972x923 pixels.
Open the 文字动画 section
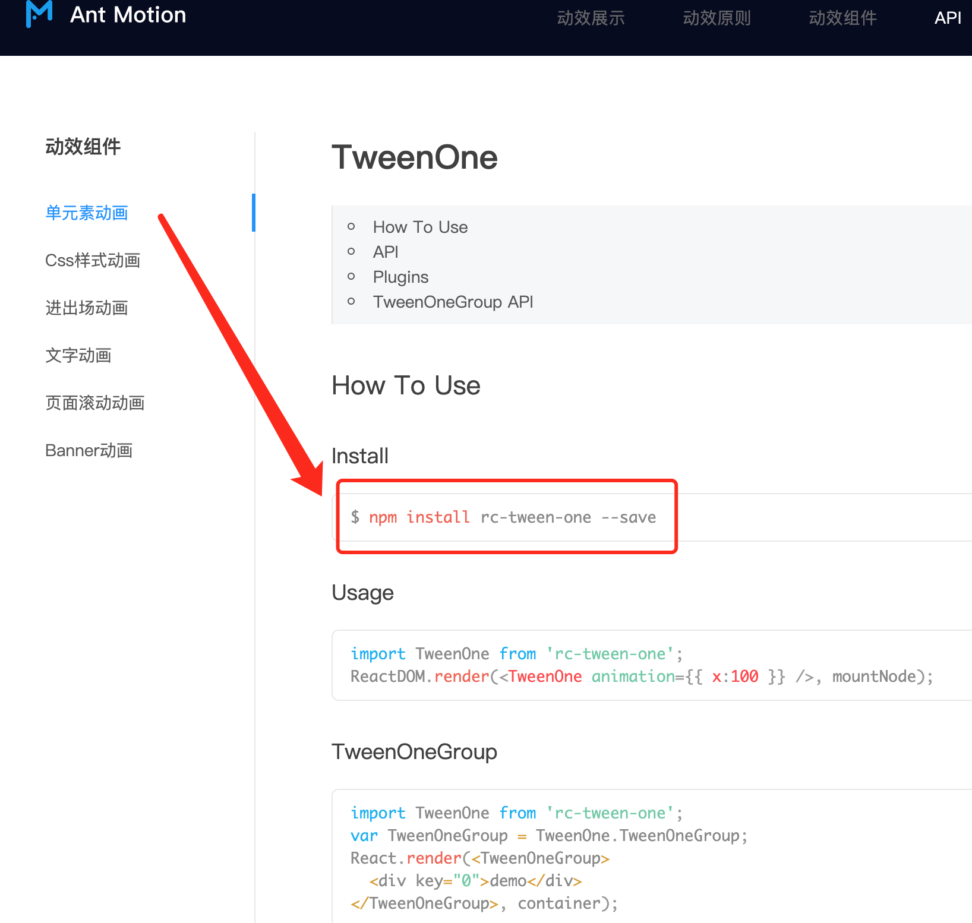point(78,355)
